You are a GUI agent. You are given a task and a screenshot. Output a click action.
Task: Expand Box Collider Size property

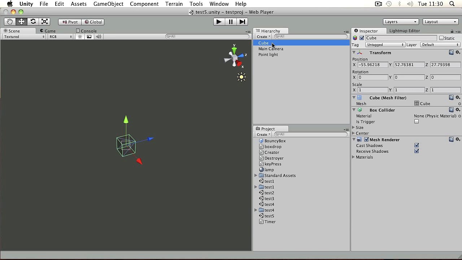(353, 127)
